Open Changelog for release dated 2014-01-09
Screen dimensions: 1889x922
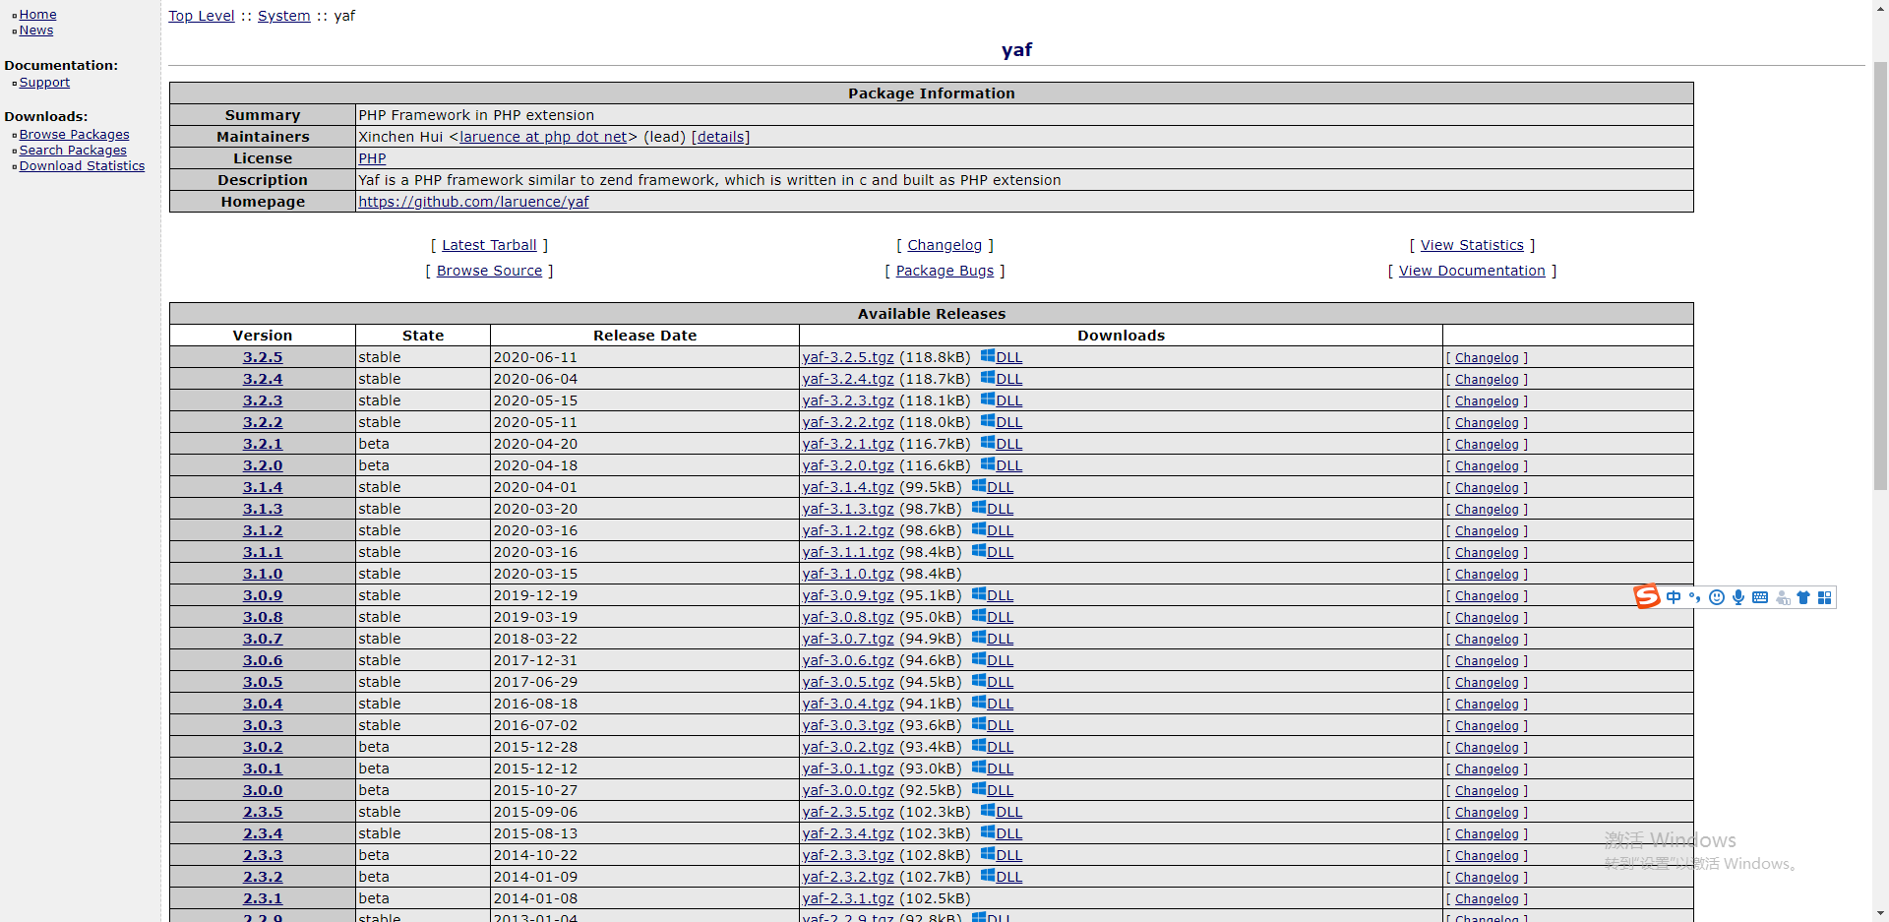click(1487, 878)
